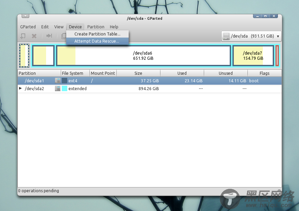
Task: Open the View menu
Action: click(59, 27)
